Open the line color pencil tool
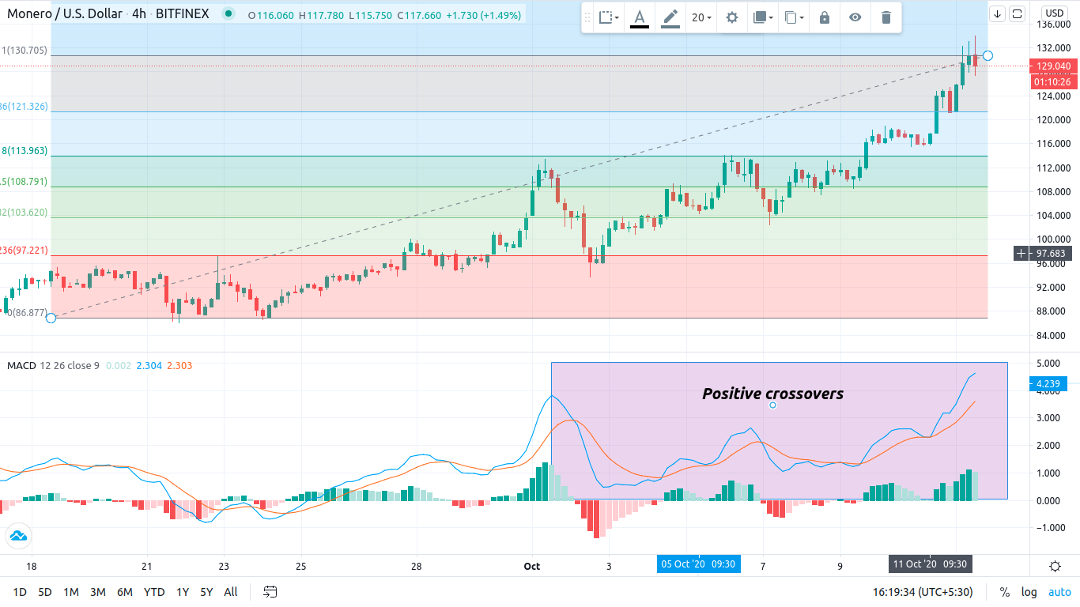The height and width of the screenshot is (607, 1080). (670, 17)
